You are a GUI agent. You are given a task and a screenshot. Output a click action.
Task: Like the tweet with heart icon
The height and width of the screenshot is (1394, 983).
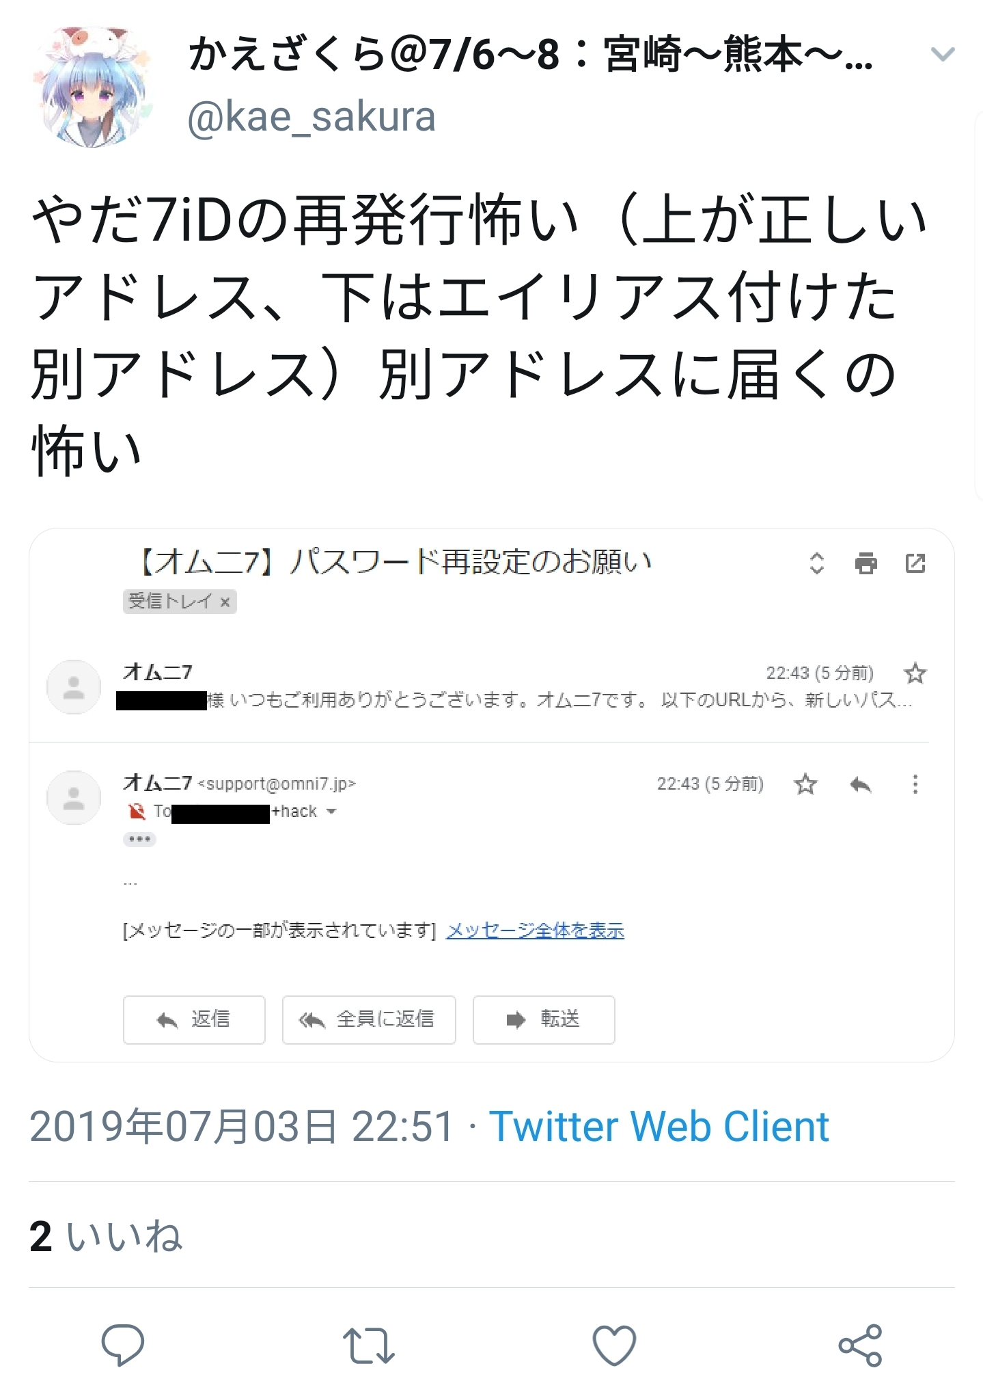point(614,1345)
